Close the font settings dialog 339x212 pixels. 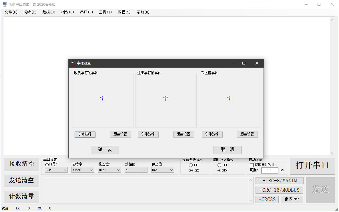[257, 63]
